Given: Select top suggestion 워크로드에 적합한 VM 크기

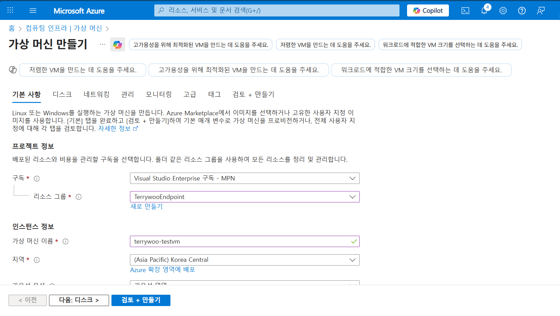Looking at the screenshot, I should pos(450,45).
